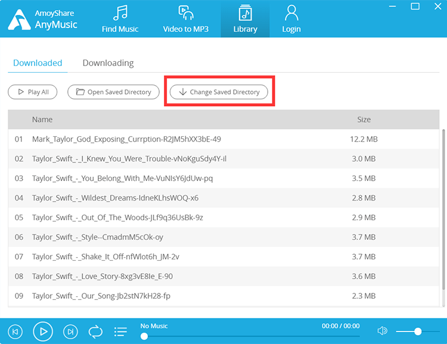The image size is (447, 344).
Task: Select Mark_Taylor_God_Exposing_Currption track
Action: (223, 139)
